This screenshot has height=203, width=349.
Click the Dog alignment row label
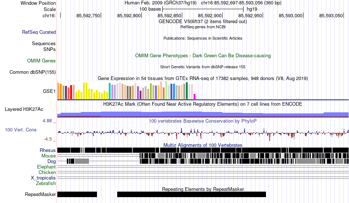point(51,161)
